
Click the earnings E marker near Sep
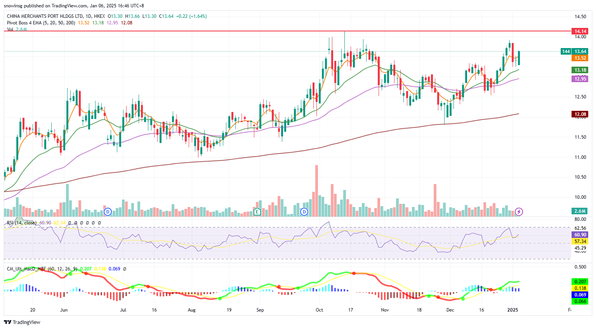point(257,212)
